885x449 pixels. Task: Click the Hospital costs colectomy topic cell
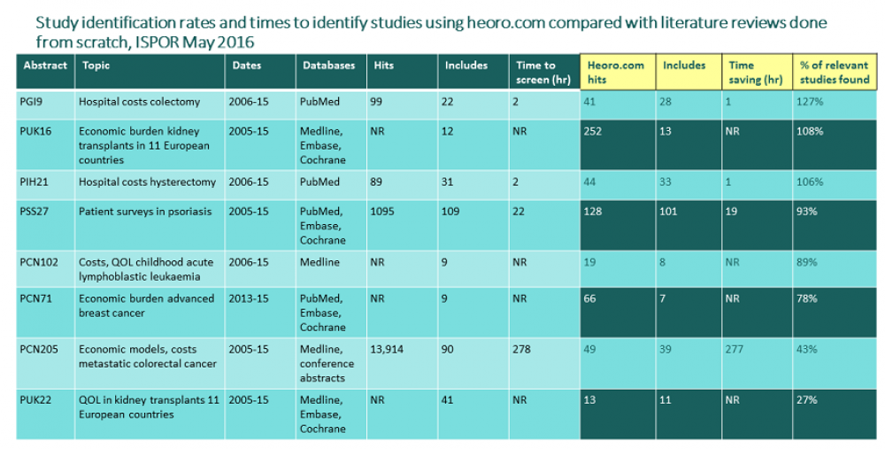[x=139, y=102]
